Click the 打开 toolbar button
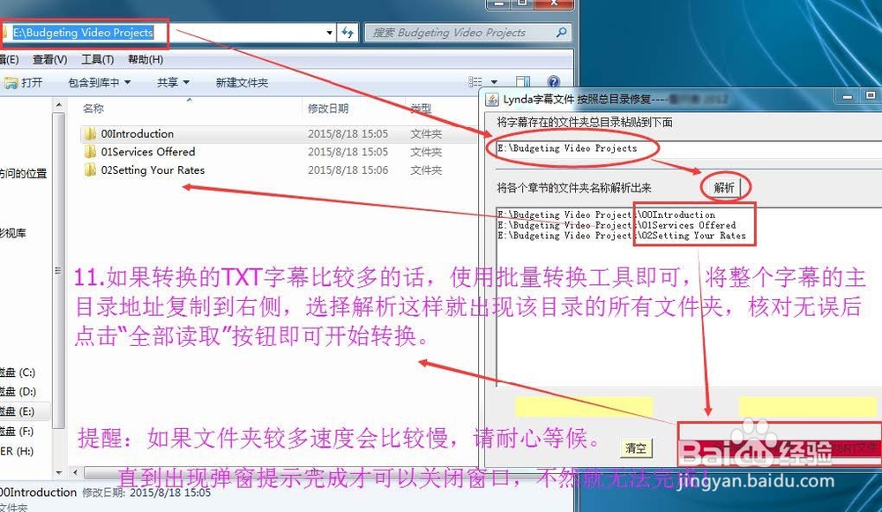 coord(23,83)
